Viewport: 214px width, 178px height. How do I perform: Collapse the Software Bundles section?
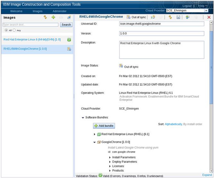coord(83,118)
